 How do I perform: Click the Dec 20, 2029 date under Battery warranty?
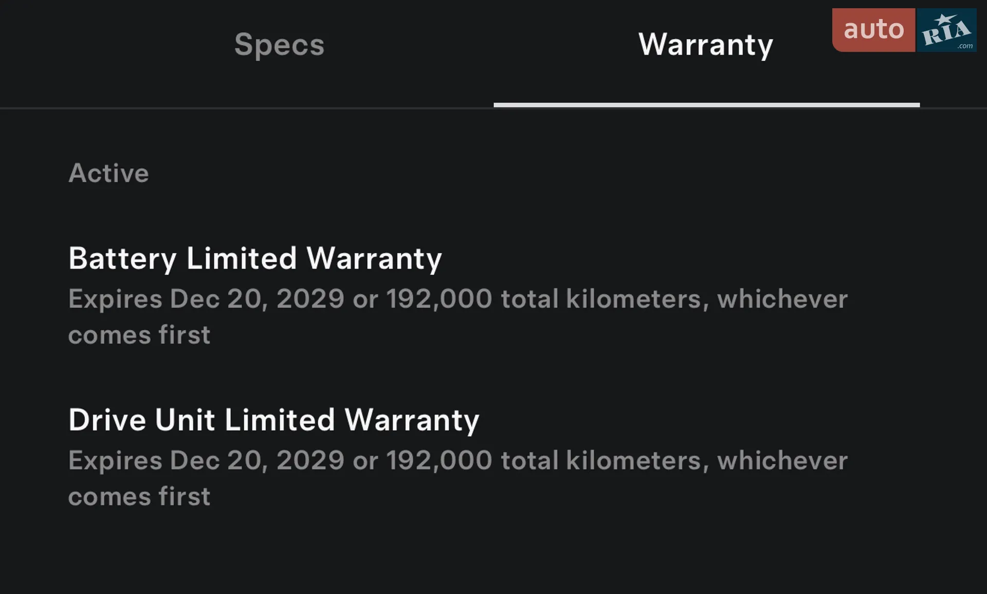[257, 299]
